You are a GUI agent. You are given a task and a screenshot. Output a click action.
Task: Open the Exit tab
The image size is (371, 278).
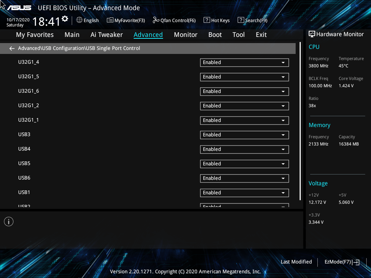[261, 35]
